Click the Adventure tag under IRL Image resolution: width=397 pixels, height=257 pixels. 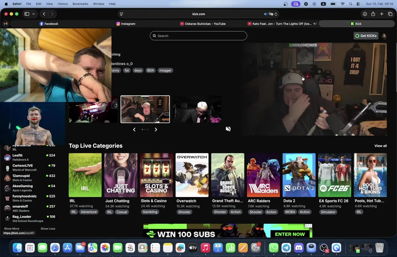tap(89, 212)
